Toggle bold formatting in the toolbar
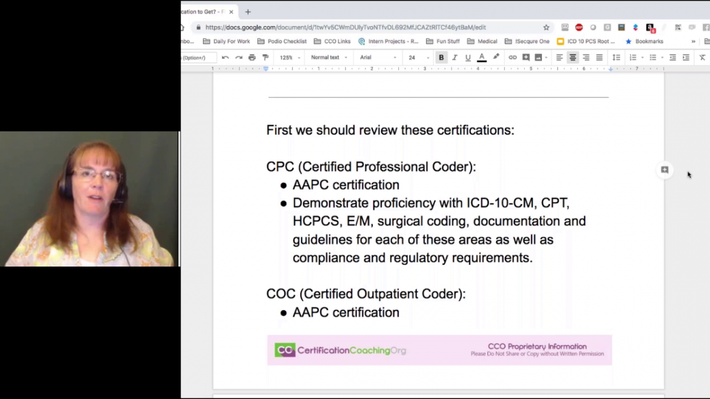This screenshot has width=710, height=399. point(441,57)
